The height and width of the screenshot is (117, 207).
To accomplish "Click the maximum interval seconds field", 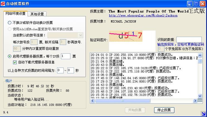I will click(x=70, y=70).
